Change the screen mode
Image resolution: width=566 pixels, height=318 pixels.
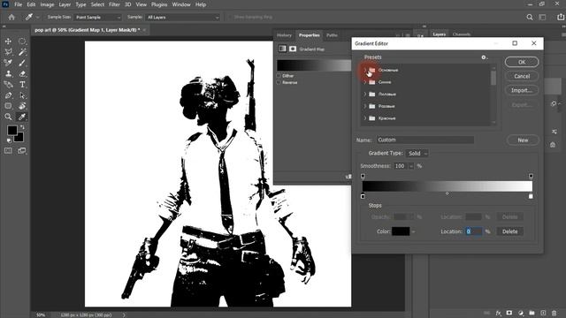(x=22, y=151)
